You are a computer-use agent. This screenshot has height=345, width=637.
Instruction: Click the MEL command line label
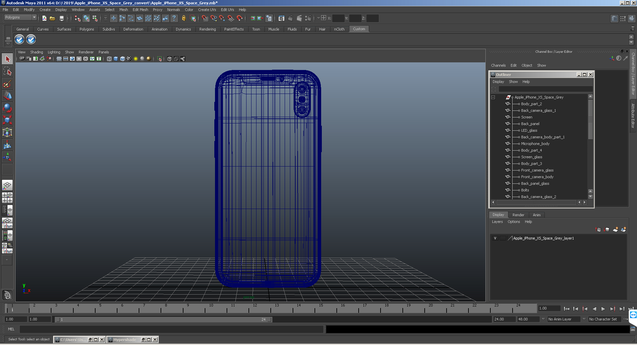pyautogui.click(x=11, y=329)
